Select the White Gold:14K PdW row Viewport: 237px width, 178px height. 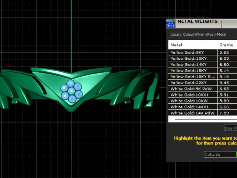pyautogui.click(x=202, y=113)
